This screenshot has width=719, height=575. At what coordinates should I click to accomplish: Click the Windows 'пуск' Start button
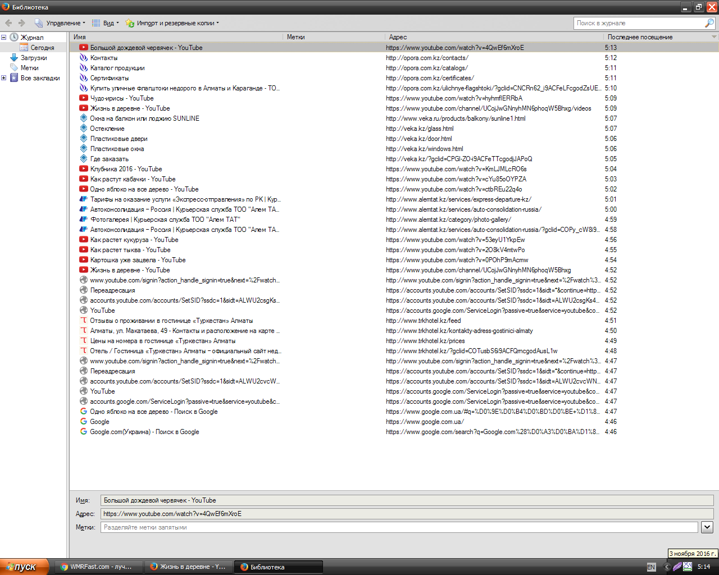pos(25,567)
